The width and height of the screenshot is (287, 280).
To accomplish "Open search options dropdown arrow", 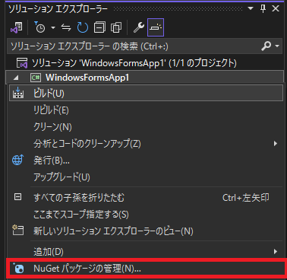I will click(x=277, y=46).
